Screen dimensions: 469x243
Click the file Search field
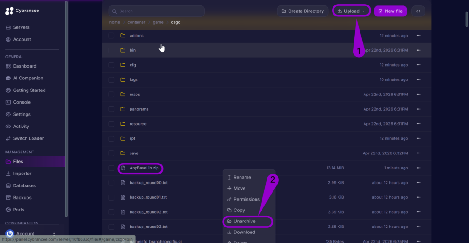click(x=157, y=11)
